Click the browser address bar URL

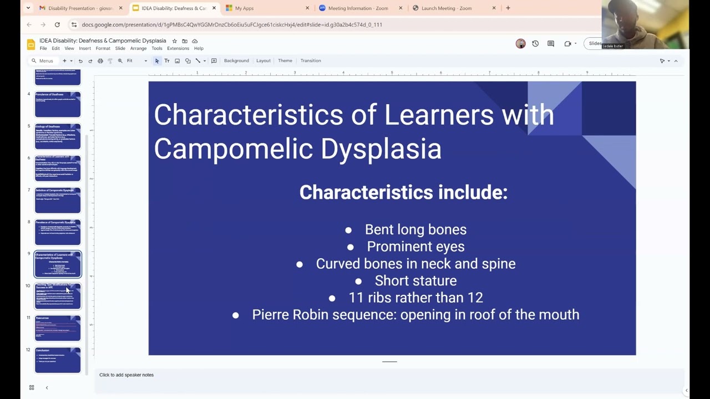(x=232, y=24)
